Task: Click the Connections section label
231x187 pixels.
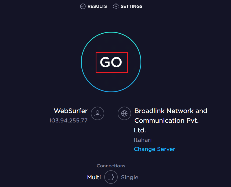Action: click(x=111, y=166)
